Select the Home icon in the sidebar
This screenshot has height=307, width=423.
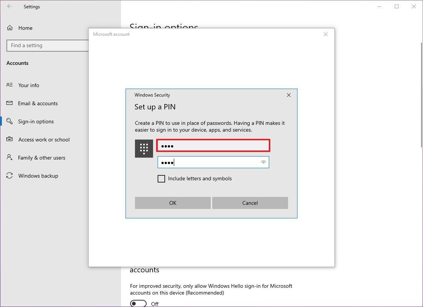pos(9,28)
